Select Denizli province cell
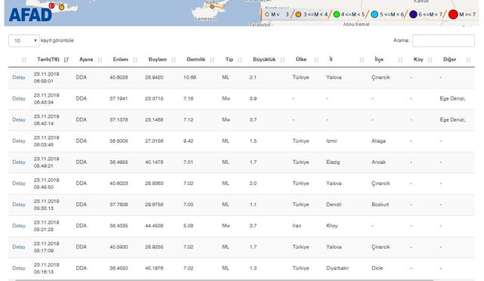 334,205
